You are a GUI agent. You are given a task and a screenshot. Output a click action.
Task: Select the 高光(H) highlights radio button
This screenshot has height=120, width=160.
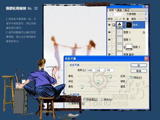pyautogui.click(x=102, y=99)
